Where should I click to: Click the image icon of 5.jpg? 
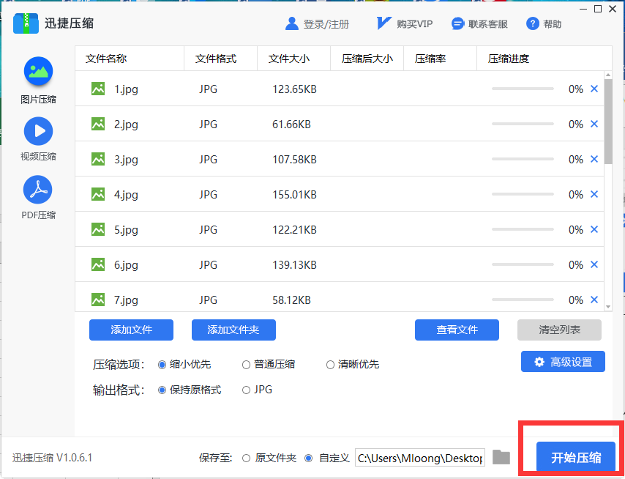[x=98, y=229]
